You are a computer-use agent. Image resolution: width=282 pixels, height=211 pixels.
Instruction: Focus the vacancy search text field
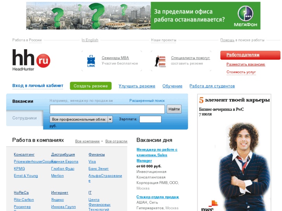[107, 109]
